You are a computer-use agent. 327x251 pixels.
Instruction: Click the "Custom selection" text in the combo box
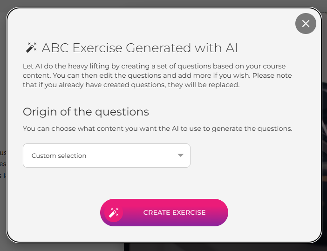59,156
